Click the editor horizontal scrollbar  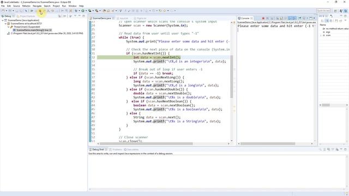click(x=146, y=144)
